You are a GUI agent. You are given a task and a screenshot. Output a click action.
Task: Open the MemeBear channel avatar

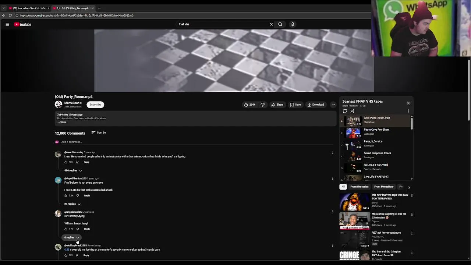click(59, 105)
